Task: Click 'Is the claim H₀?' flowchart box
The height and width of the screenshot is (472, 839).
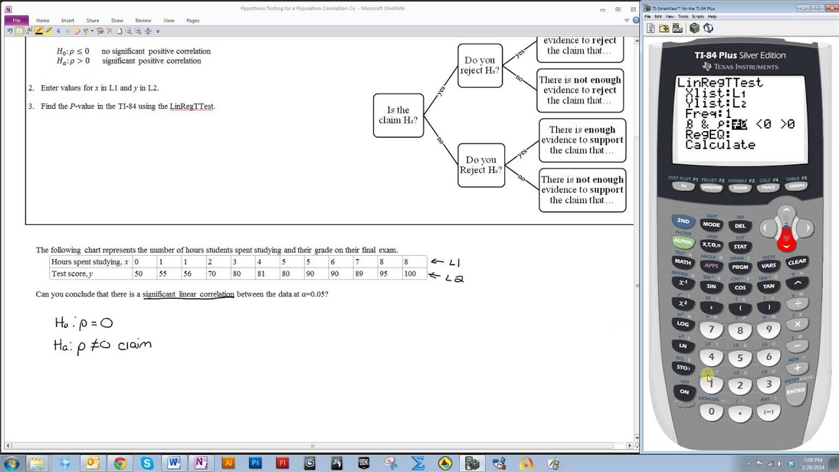Action: coord(398,115)
